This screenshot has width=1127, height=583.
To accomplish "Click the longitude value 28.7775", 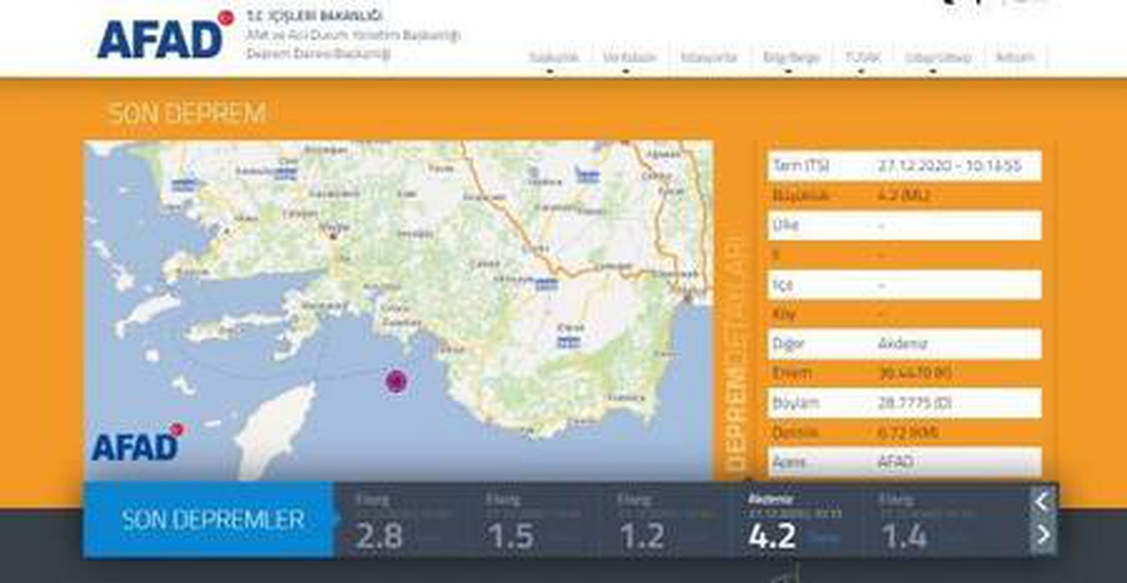I will (915, 403).
